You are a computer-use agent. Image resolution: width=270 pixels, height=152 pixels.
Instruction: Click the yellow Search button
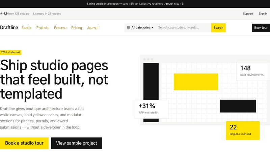pos(218,28)
